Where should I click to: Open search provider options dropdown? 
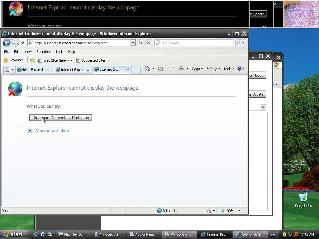tap(244, 43)
